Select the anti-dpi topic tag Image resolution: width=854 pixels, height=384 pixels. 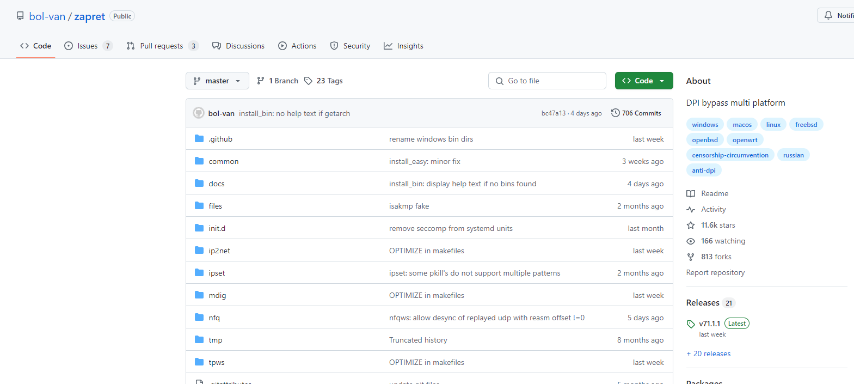tap(704, 170)
